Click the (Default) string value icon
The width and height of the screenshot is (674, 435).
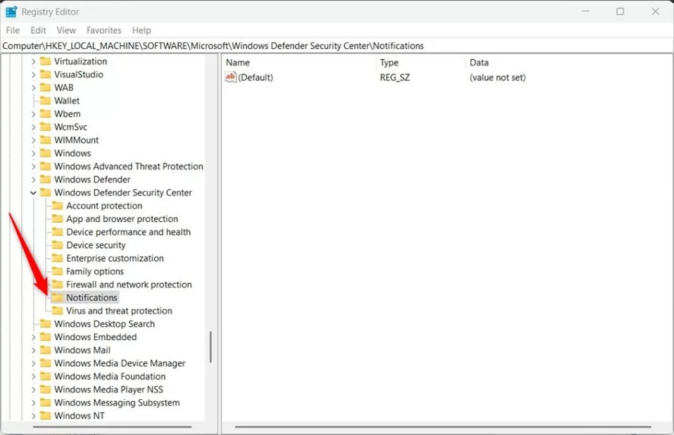(x=230, y=77)
